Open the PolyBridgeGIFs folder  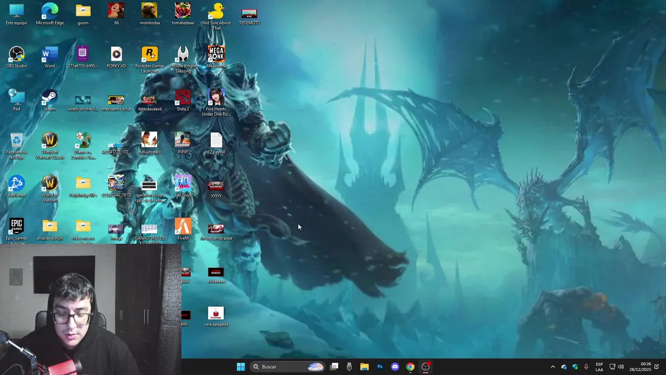point(83,186)
